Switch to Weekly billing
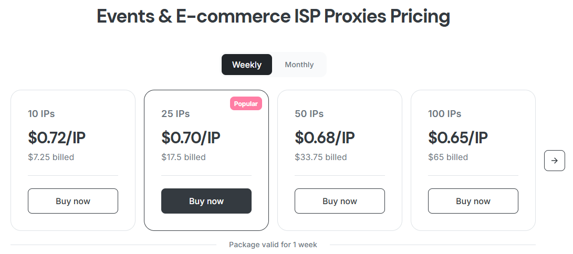Screen dimensions: 573x254 click(247, 65)
